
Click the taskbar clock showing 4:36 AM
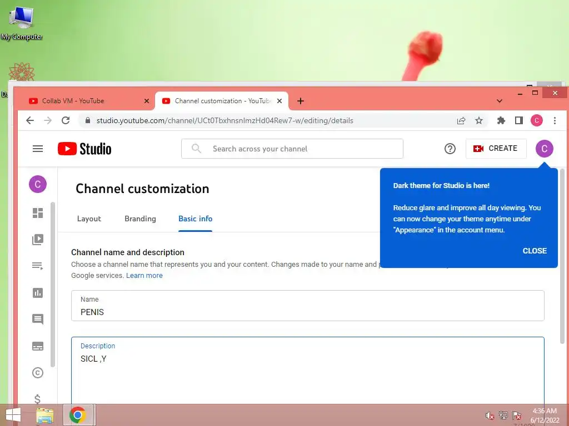(x=545, y=415)
